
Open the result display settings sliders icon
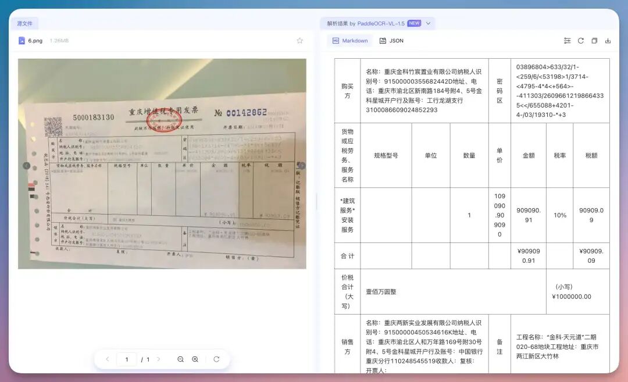568,41
